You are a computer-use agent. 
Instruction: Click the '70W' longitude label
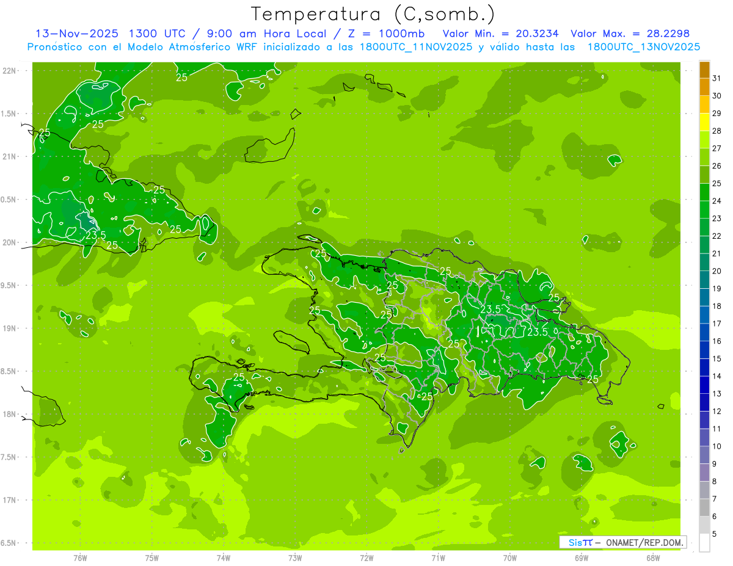coord(510,557)
